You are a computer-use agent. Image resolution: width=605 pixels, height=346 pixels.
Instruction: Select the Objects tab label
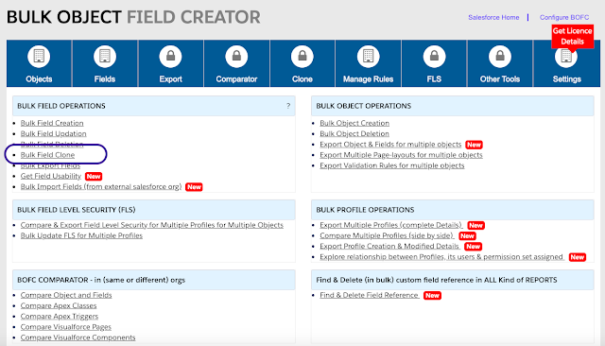pos(39,79)
